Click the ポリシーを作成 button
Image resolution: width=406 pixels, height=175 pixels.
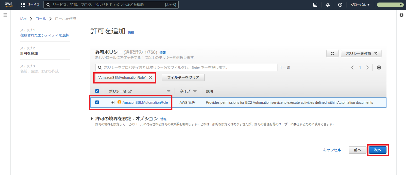coord(361,54)
